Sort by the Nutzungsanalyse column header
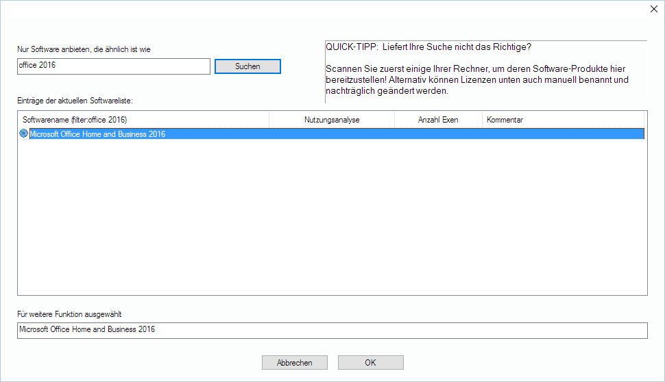This screenshot has height=382, width=665. pyautogui.click(x=332, y=120)
